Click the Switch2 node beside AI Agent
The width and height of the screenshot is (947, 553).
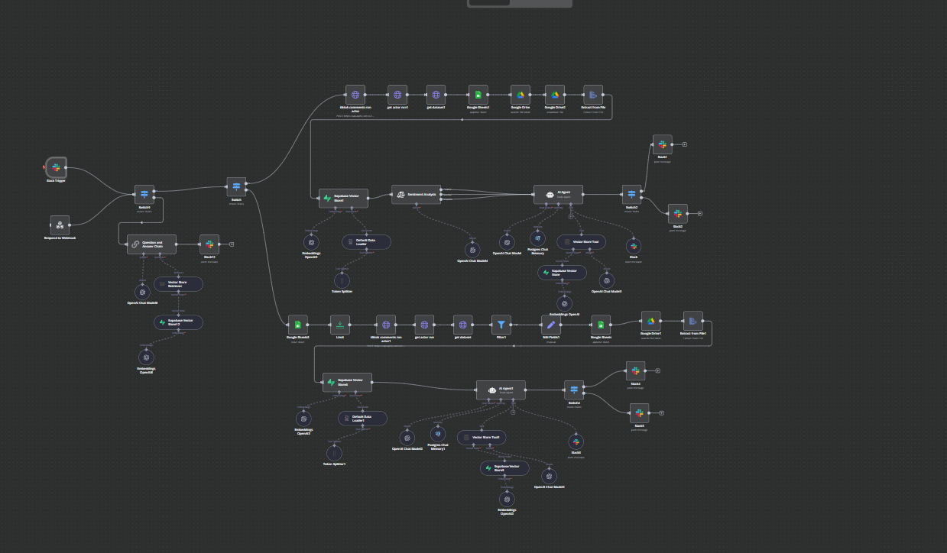(631, 195)
